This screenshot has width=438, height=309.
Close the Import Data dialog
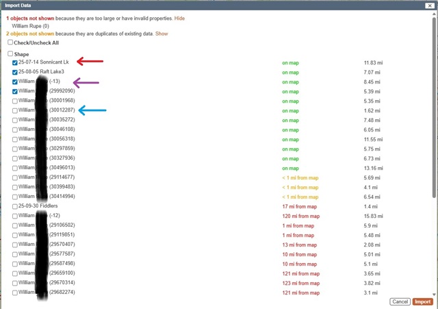[x=429, y=5]
